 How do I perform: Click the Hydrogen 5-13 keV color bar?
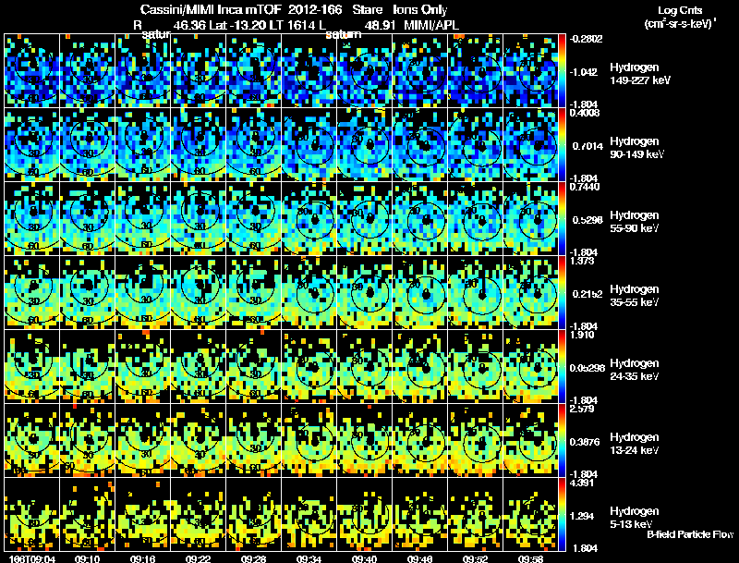coord(562,514)
